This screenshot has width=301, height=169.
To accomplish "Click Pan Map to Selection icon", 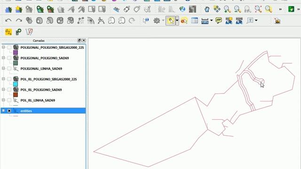I will pos(217,9).
